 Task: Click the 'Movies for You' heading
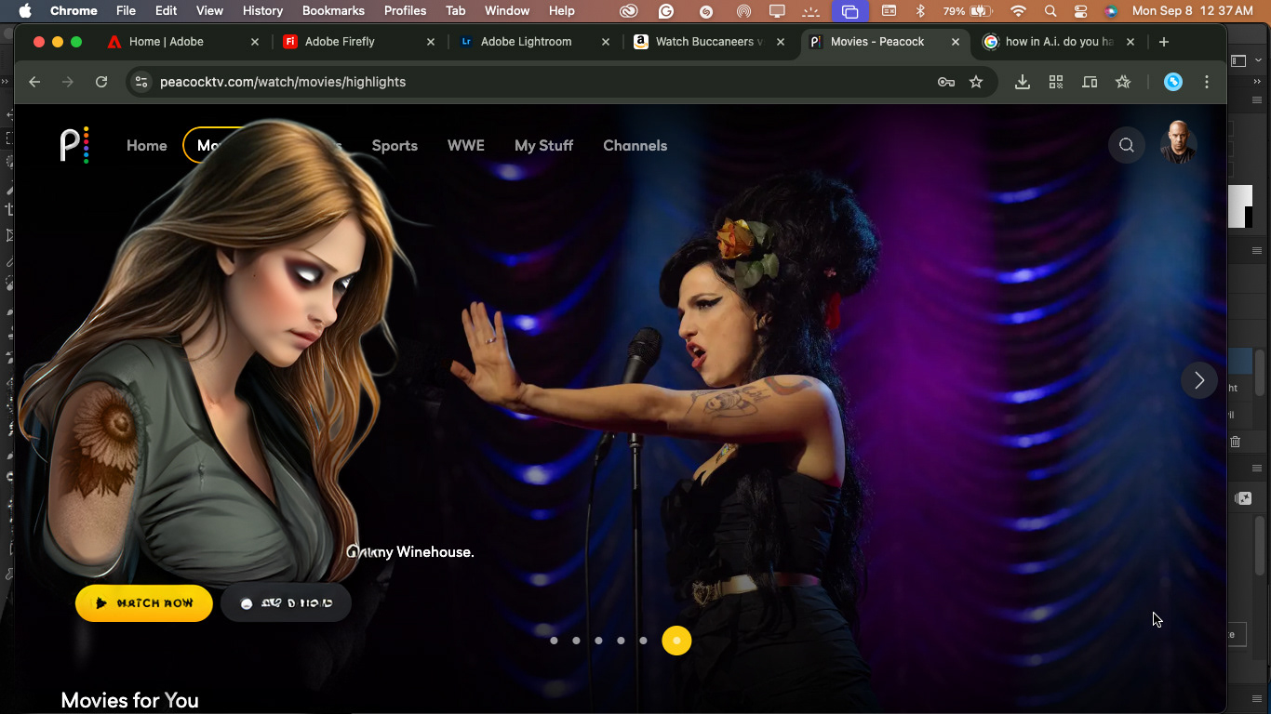coord(129,700)
